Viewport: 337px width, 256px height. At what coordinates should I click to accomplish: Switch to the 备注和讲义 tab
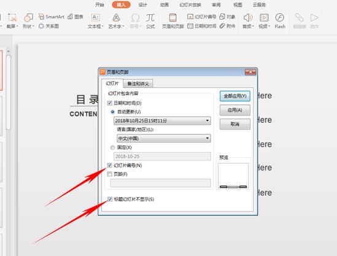tap(138, 83)
